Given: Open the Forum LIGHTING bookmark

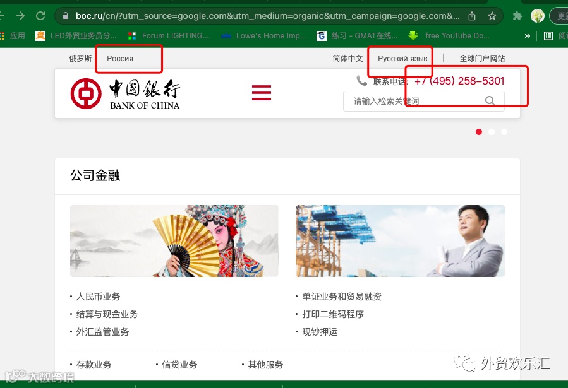Looking at the screenshot, I should click(169, 36).
